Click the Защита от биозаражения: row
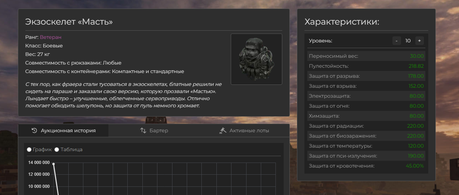This screenshot has width=459, height=195. click(366, 136)
